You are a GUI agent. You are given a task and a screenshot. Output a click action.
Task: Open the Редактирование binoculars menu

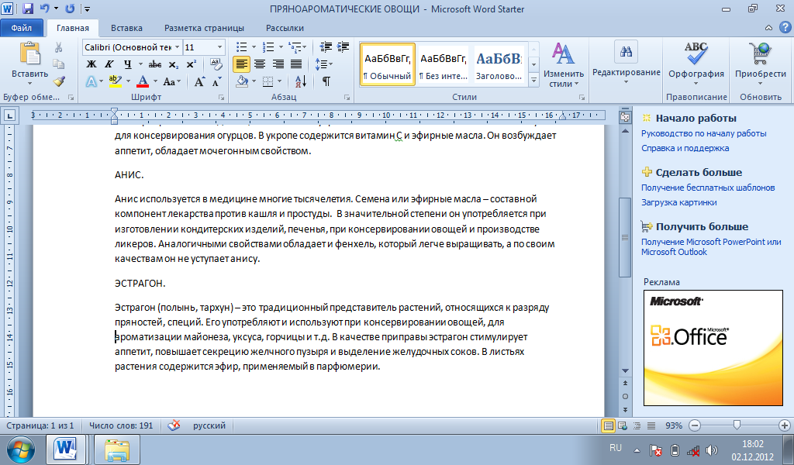pos(626,64)
